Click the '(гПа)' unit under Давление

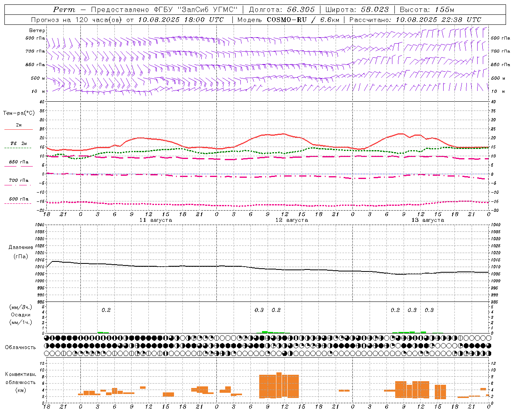click(20, 257)
